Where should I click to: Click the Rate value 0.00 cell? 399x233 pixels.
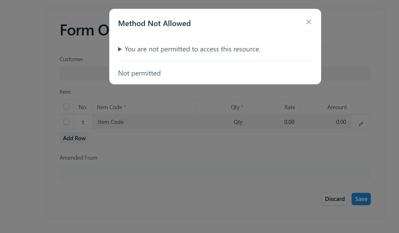(x=274, y=122)
